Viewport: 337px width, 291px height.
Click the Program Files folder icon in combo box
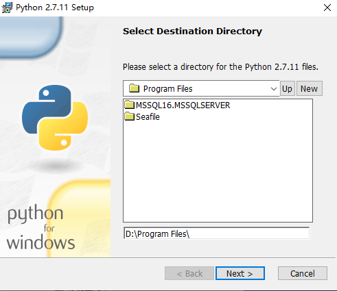pyautogui.click(x=134, y=88)
